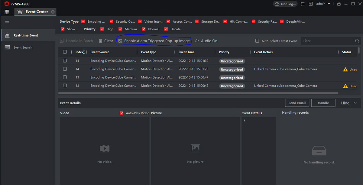Toggle Security Co... device type checkbox
Viewport: 363px width, 185px height.
coord(112,21)
